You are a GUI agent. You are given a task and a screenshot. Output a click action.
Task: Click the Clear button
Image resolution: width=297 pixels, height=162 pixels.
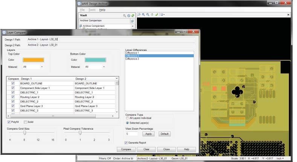tap(146, 150)
